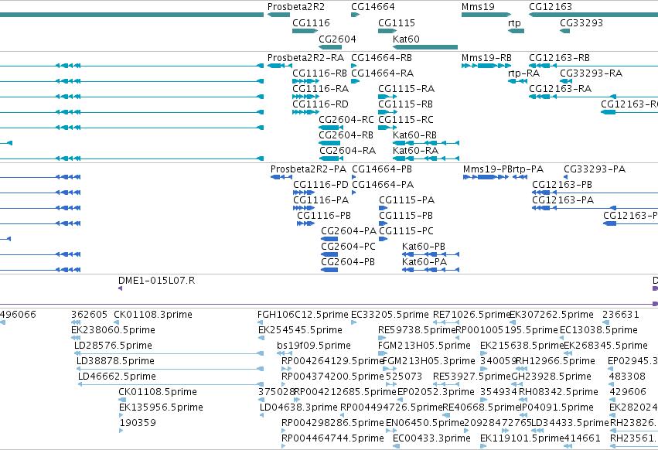Viewport: 658px width, 450px height.
Task: Click the EST labeled 362605
Action: tap(89, 315)
